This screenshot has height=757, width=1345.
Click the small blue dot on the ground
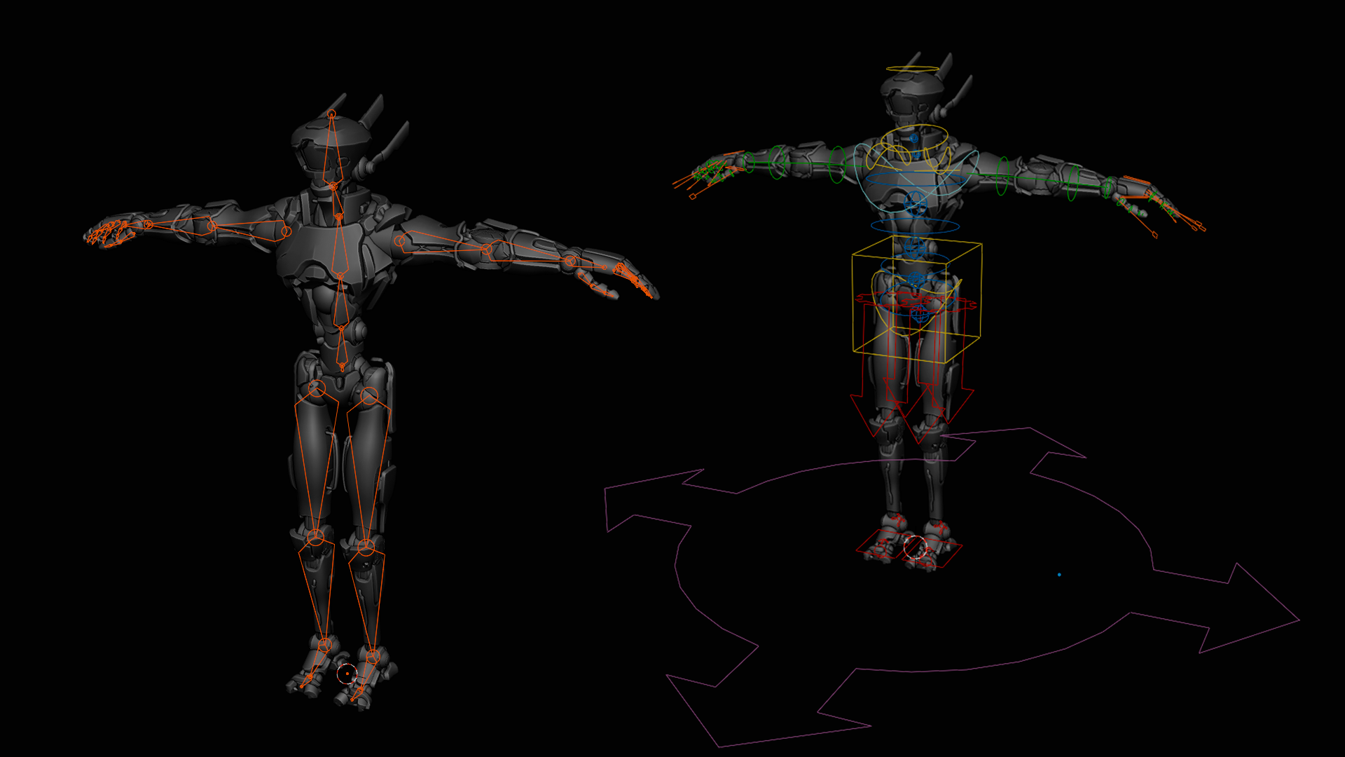coord(1059,575)
